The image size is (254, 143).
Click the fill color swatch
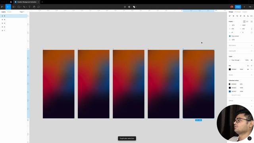pos(230,70)
